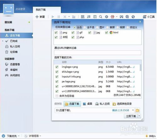This screenshot has height=139, width=157.
Task: Select 迅雷下载 as save location
Action: [x=72, y=104]
